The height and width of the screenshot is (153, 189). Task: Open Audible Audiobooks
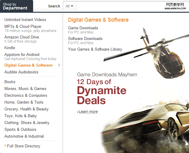coord(21,72)
